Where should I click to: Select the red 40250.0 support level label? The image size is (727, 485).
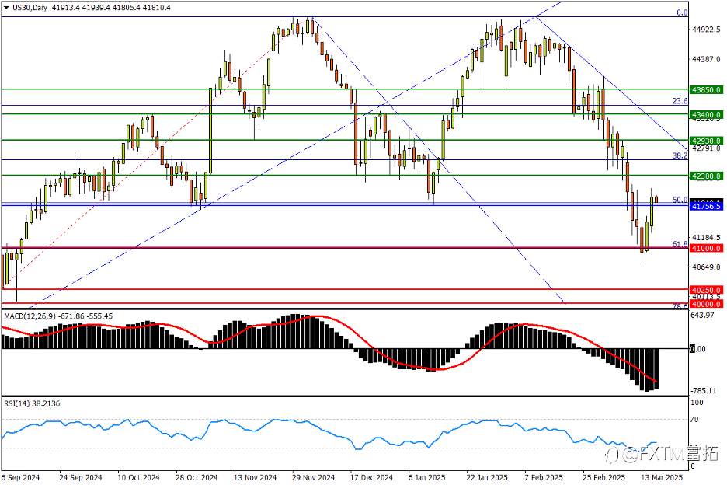tap(706, 290)
